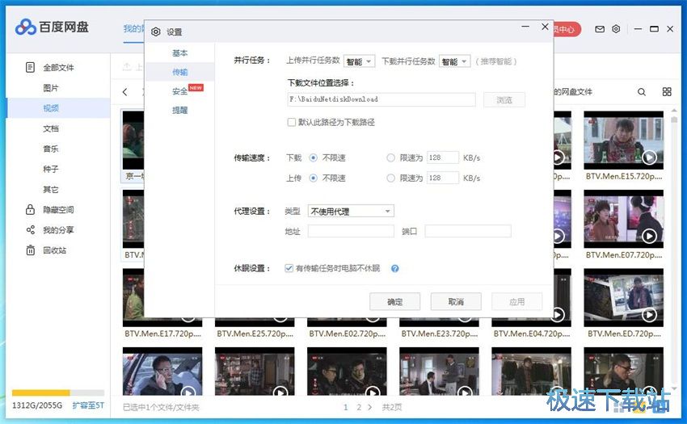
Task: Click the Baidu Netdisk cloud logo
Action: pyautogui.click(x=25, y=27)
